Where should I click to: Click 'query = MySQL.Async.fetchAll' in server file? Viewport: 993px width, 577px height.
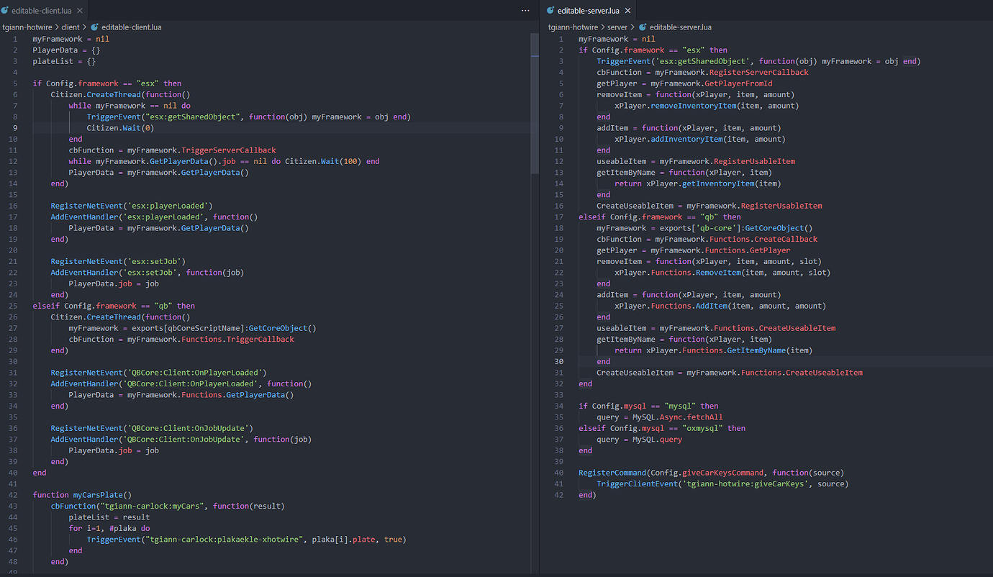pos(659,417)
